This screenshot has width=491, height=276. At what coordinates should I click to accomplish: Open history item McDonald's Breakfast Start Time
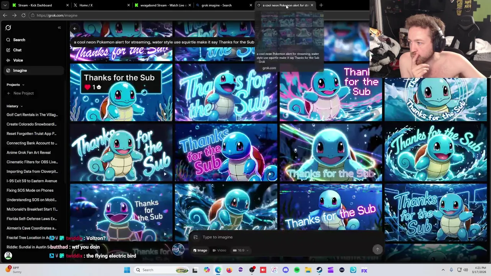tap(32, 209)
